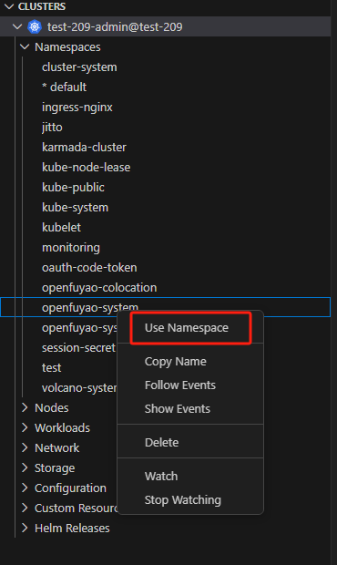Viewport: 337px width, 565px height.
Task: Collapse the test-209-admin@test-209 cluster chevron
Action: [x=17, y=26]
